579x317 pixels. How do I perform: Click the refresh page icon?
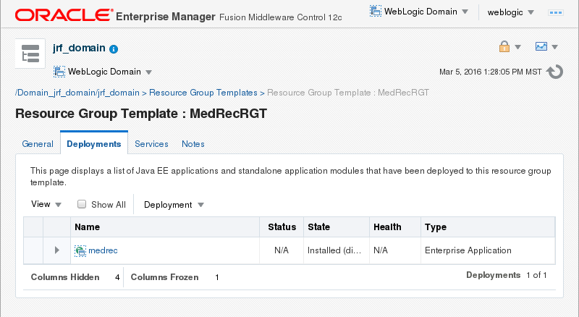coord(554,72)
